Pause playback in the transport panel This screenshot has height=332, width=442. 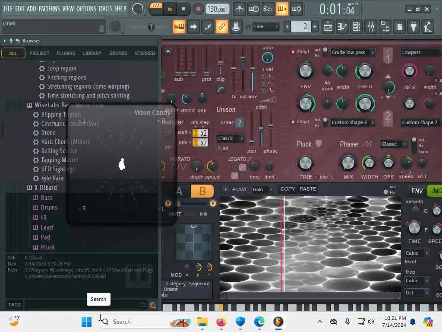[x=170, y=10]
